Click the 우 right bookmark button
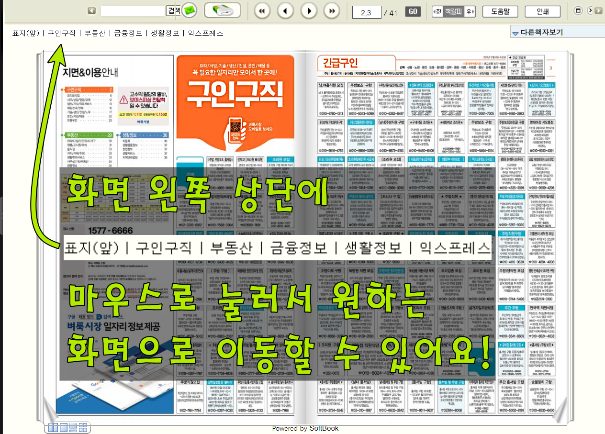The image size is (605, 434). click(x=470, y=11)
